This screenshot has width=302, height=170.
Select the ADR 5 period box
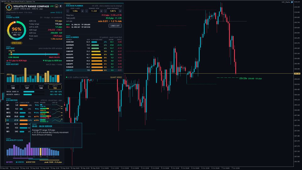(13, 87)
